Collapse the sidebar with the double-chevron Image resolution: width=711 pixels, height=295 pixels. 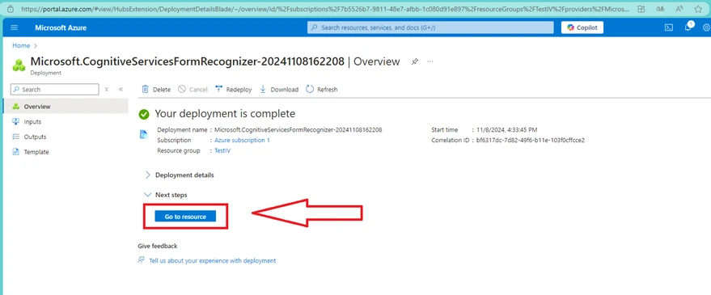pos(121,89)
